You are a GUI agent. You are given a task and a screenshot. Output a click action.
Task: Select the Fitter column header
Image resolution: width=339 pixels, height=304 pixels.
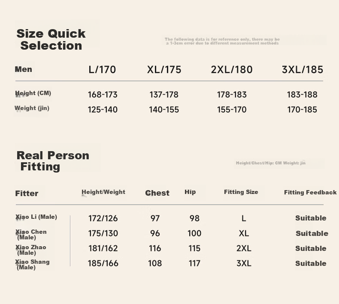coord(27,193)
